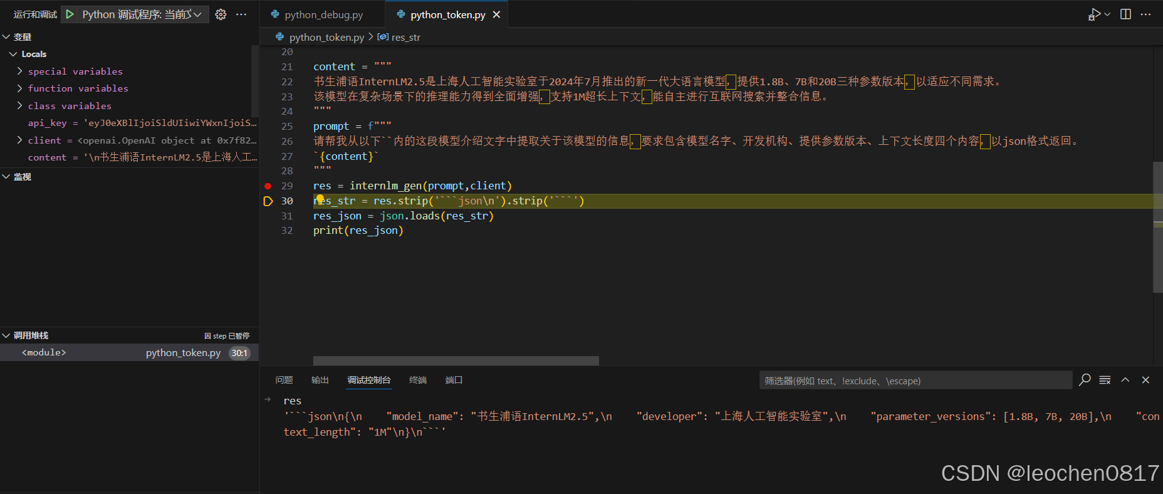Open editor more actions ellipsis

pyautogui.click(x=1145, y=14)
